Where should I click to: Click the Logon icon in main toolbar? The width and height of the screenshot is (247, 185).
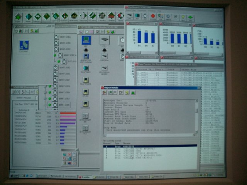tap(19, 16)
